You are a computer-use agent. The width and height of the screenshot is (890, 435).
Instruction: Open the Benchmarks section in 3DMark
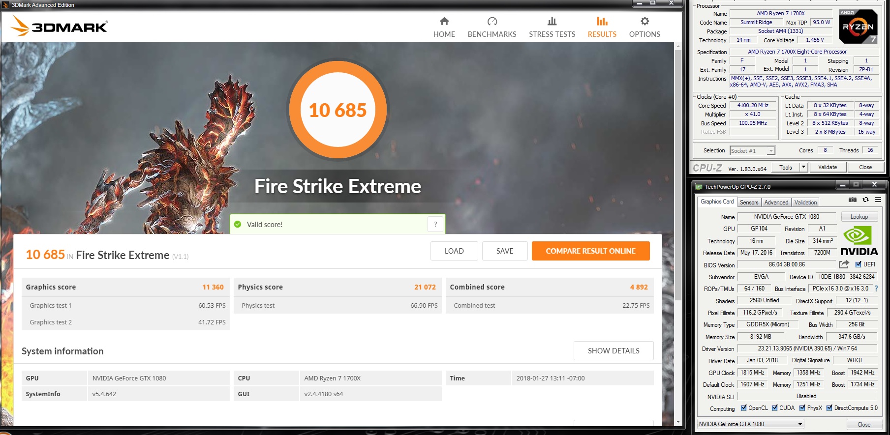[492, 28]
